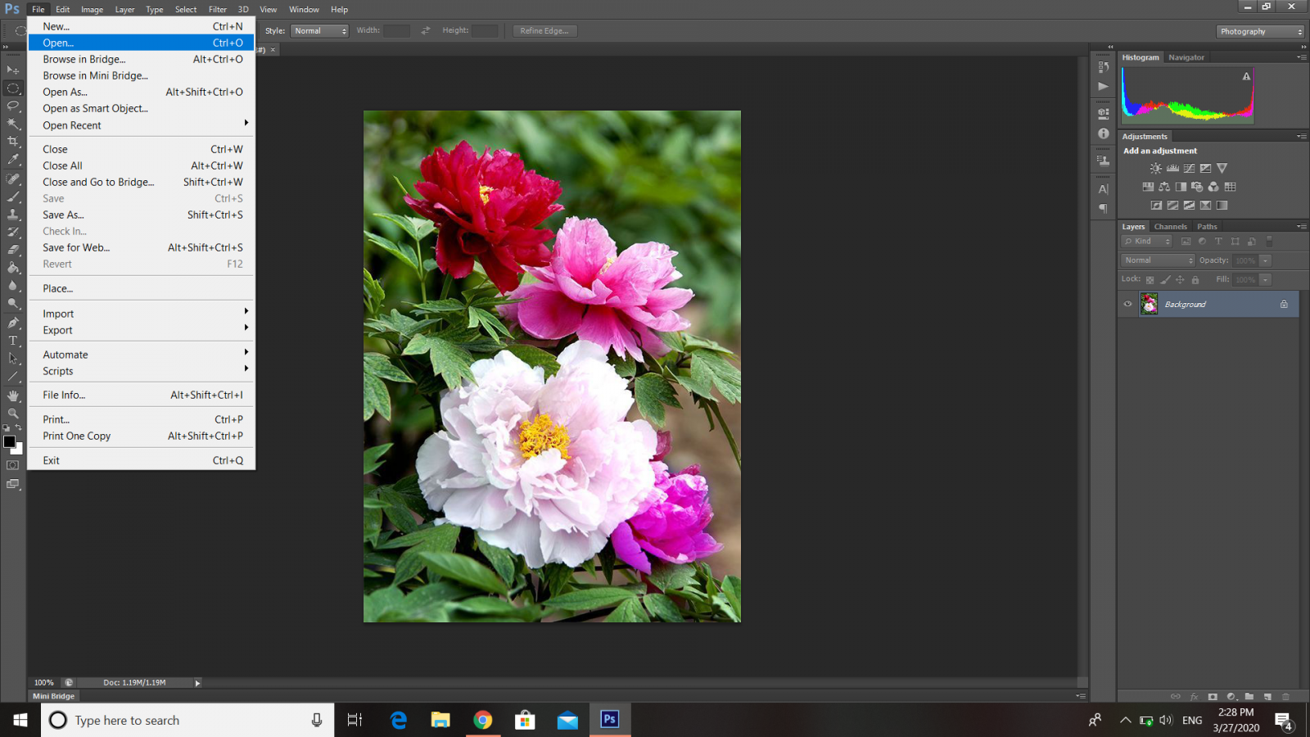Screen dimensions: 1310x737
Task: Toggle the layer filter switch on or off
Action: [1269, 242]
